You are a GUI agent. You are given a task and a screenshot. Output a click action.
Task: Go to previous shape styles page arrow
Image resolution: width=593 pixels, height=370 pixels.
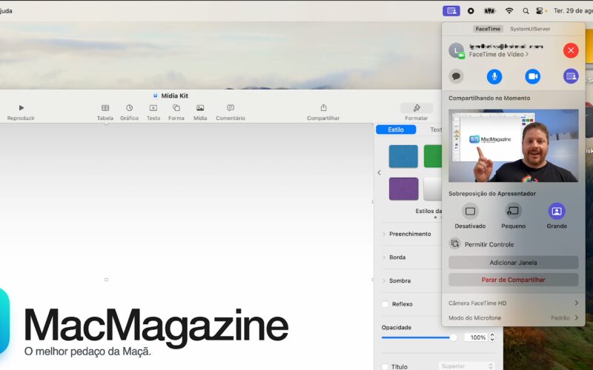point(379,172)
